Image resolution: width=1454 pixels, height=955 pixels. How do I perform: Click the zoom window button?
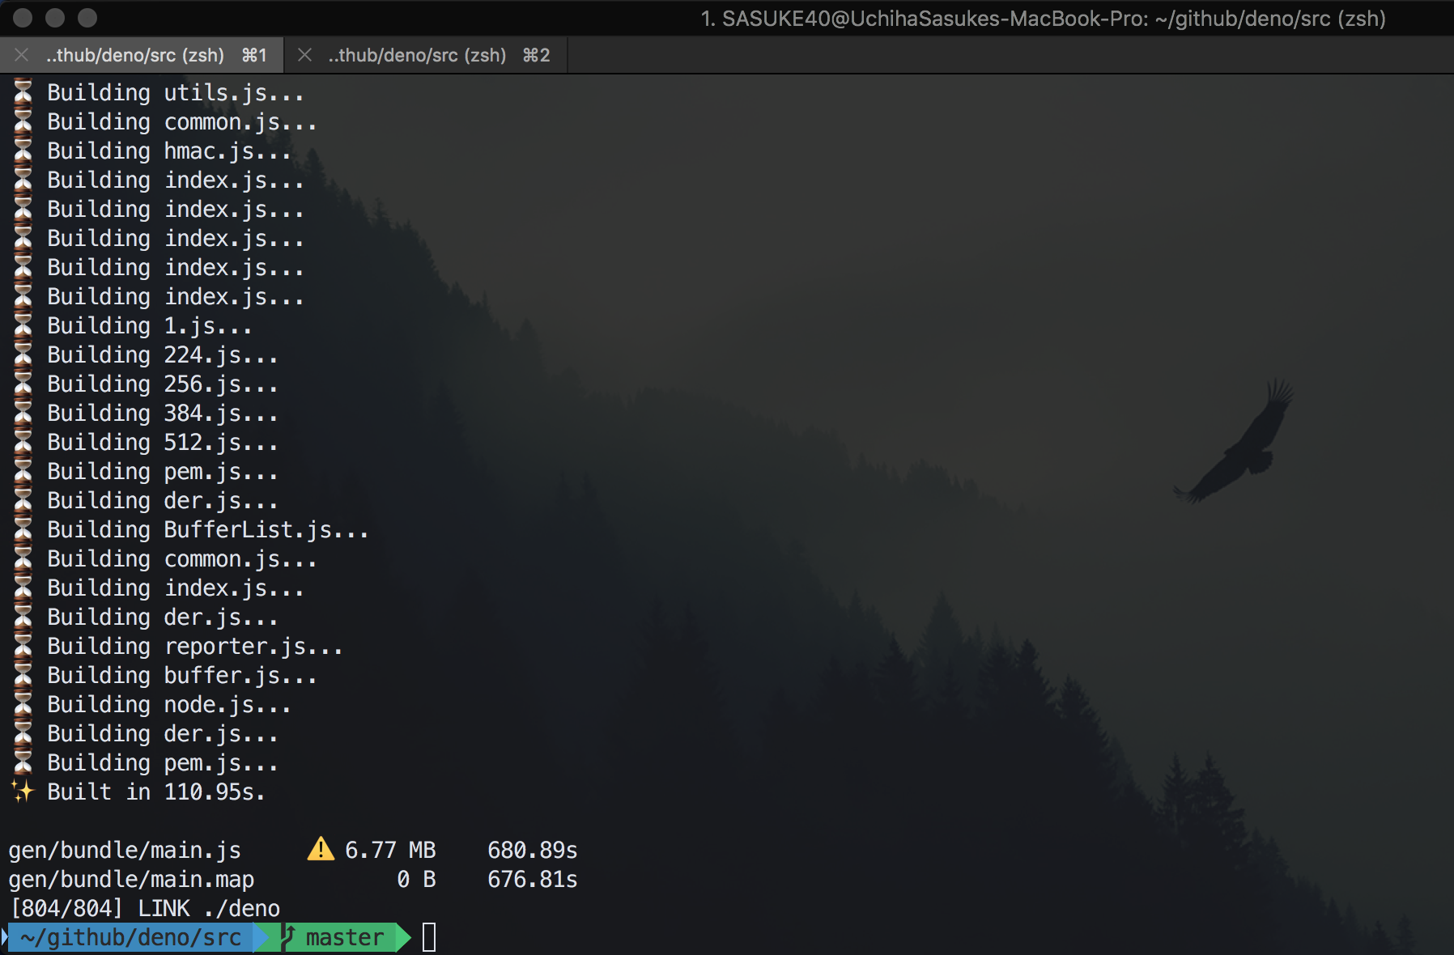coord(87,17)
